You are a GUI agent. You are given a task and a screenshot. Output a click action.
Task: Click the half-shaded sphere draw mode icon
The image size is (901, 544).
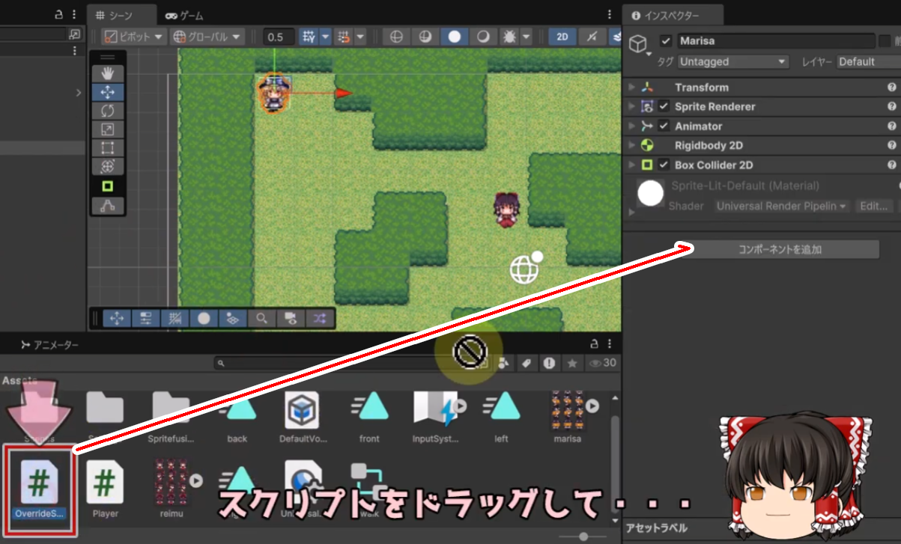[425, 37]
